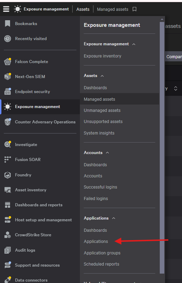Click the Asset inventory icon
182x283 pixels.
coord(8,190)
